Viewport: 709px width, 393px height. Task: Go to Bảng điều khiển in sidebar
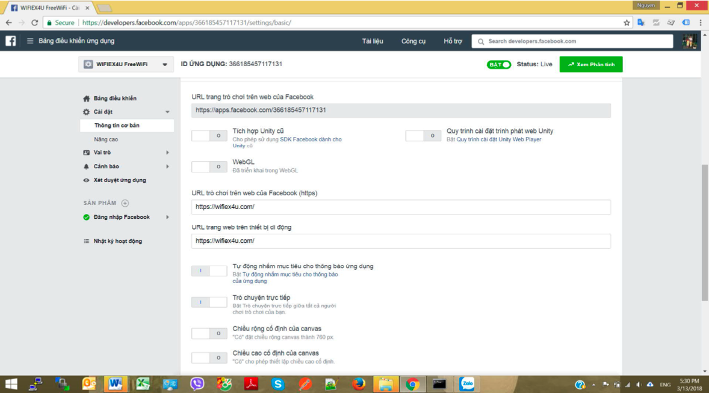point(115,99)
